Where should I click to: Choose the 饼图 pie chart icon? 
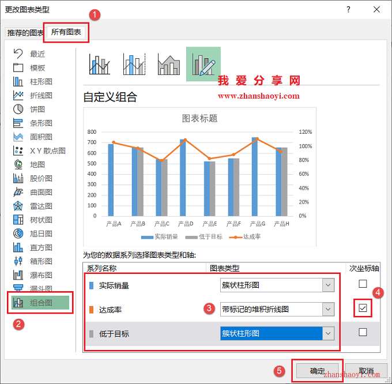pos(18,109)
